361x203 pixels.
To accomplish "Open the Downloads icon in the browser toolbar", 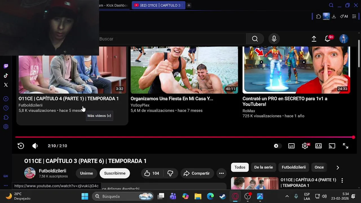I will click(x=334, y=16).
